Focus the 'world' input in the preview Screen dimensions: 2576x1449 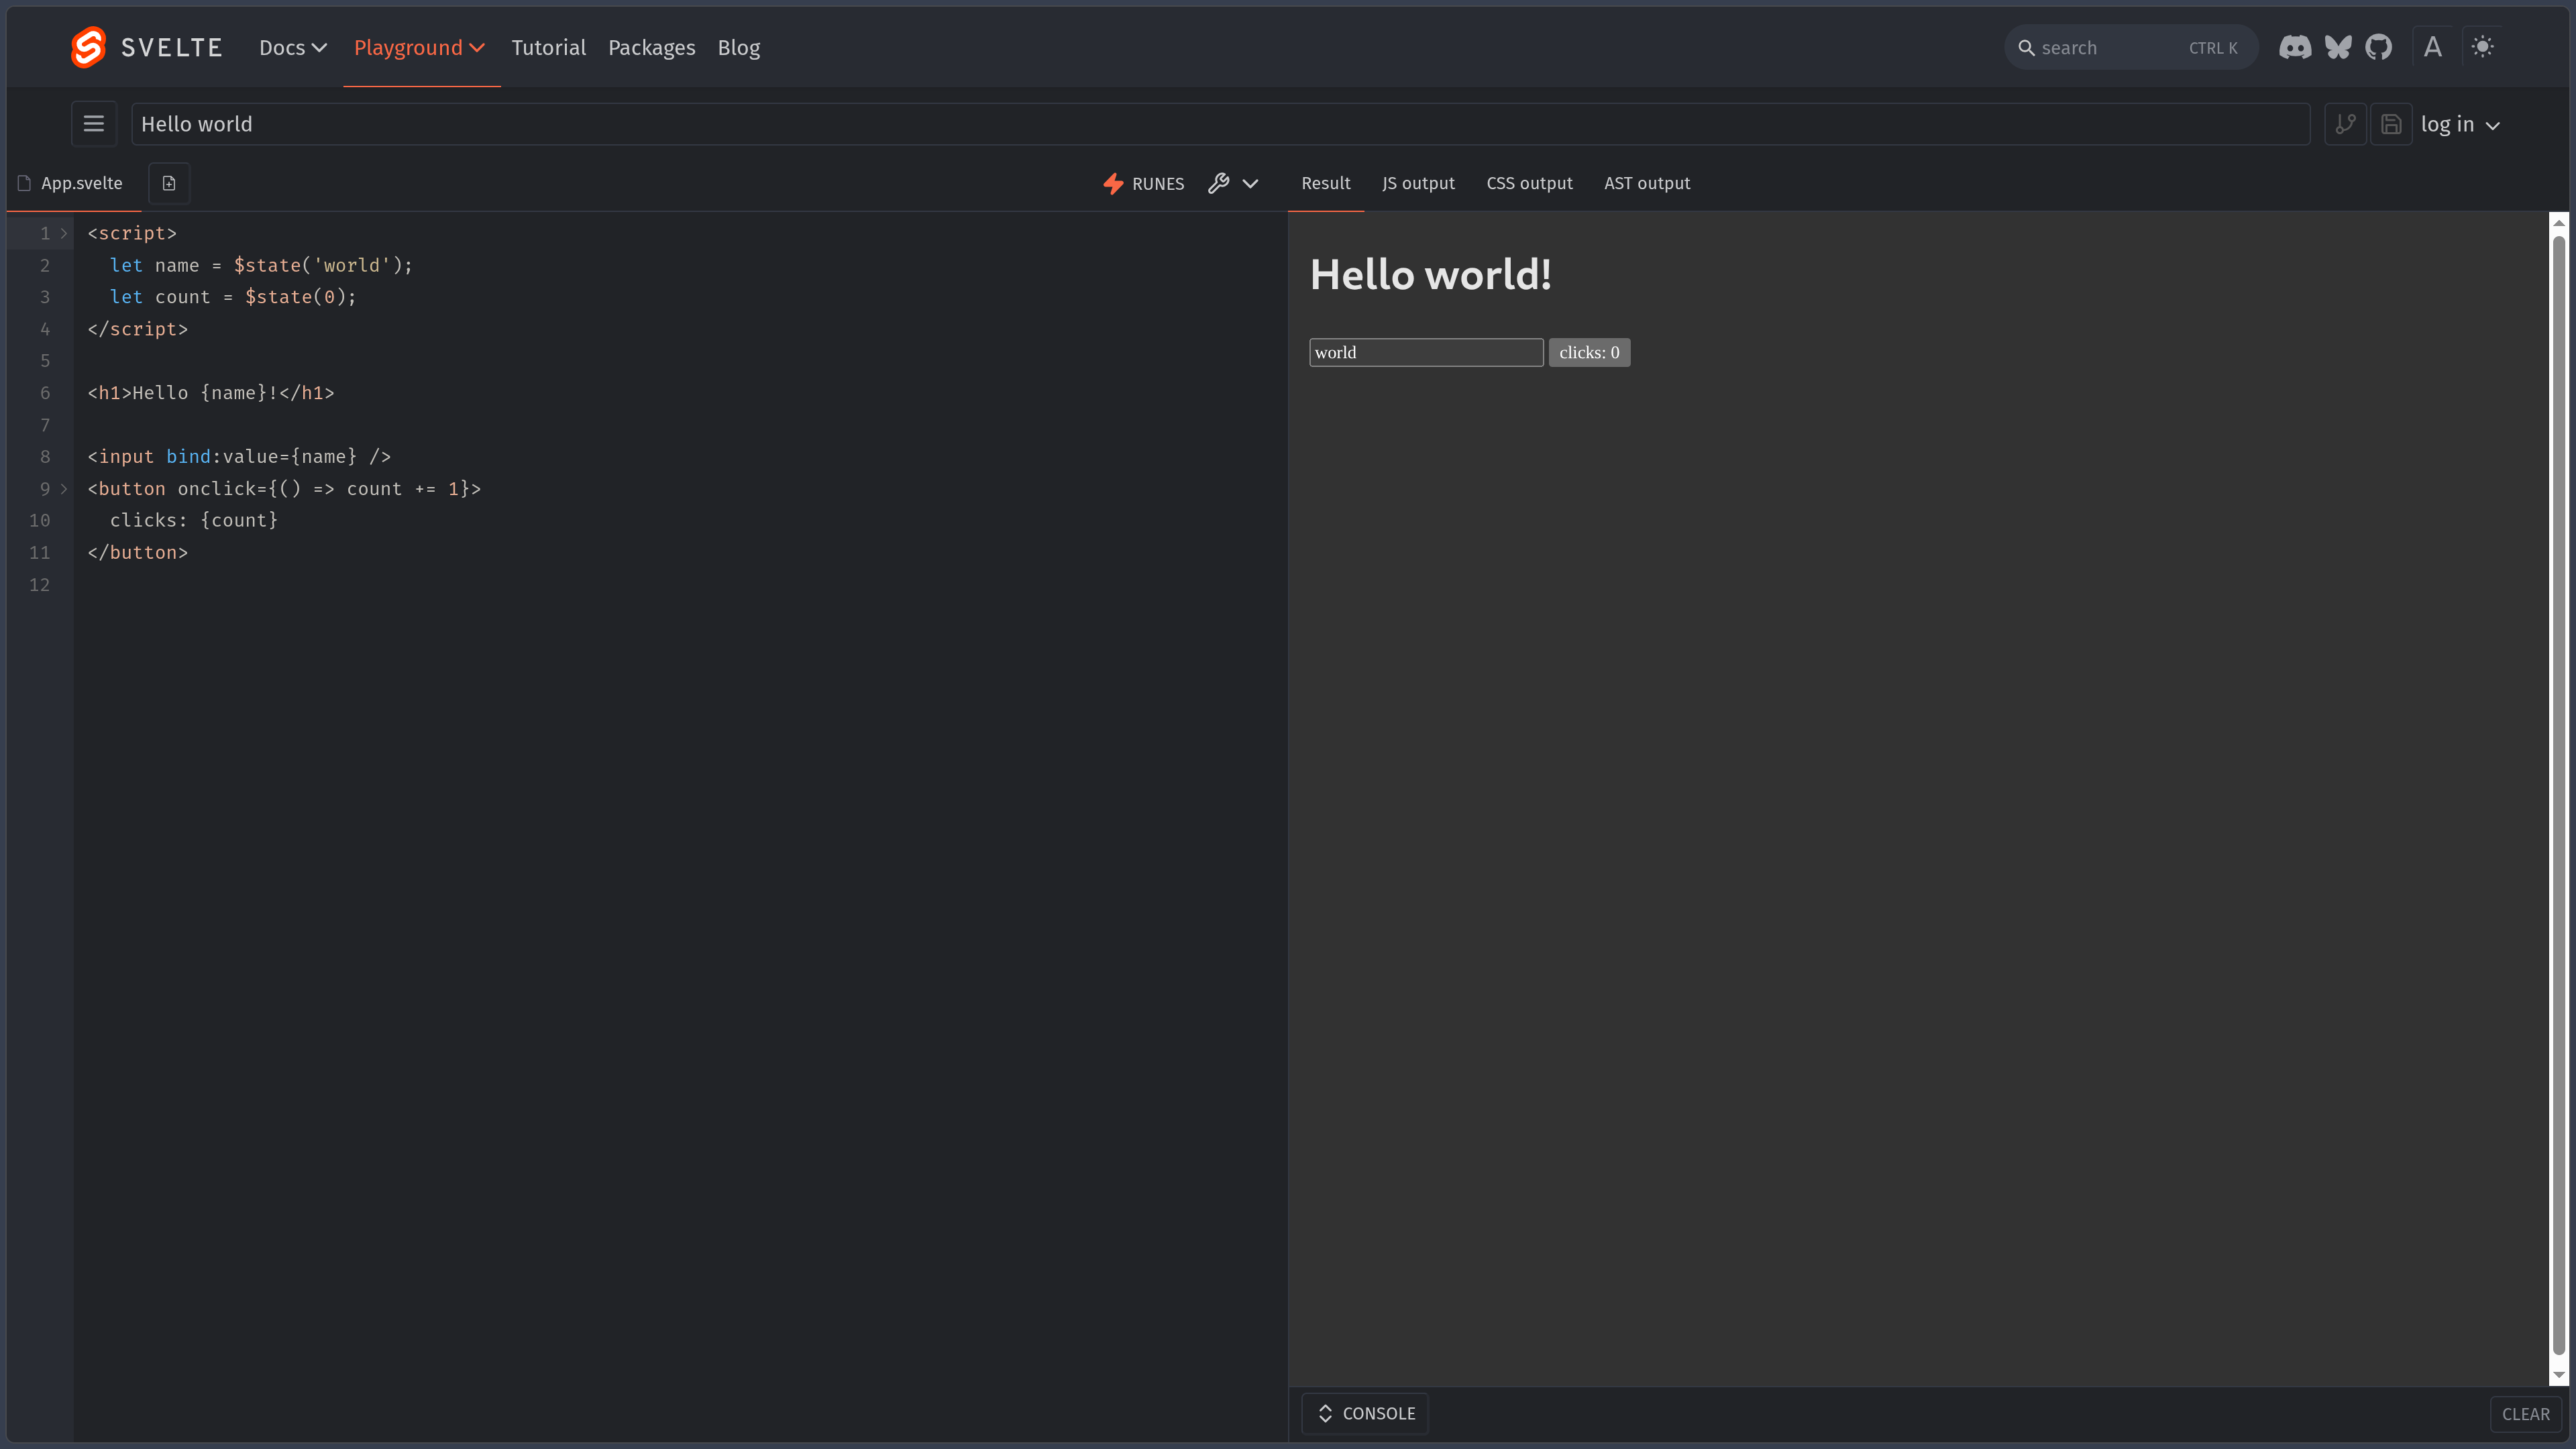click(x=1426, y=352)
